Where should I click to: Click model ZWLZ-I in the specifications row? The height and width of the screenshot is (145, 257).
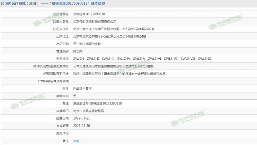(78, 59)
